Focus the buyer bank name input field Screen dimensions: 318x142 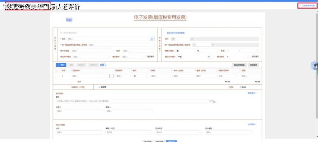coord(91,57)
